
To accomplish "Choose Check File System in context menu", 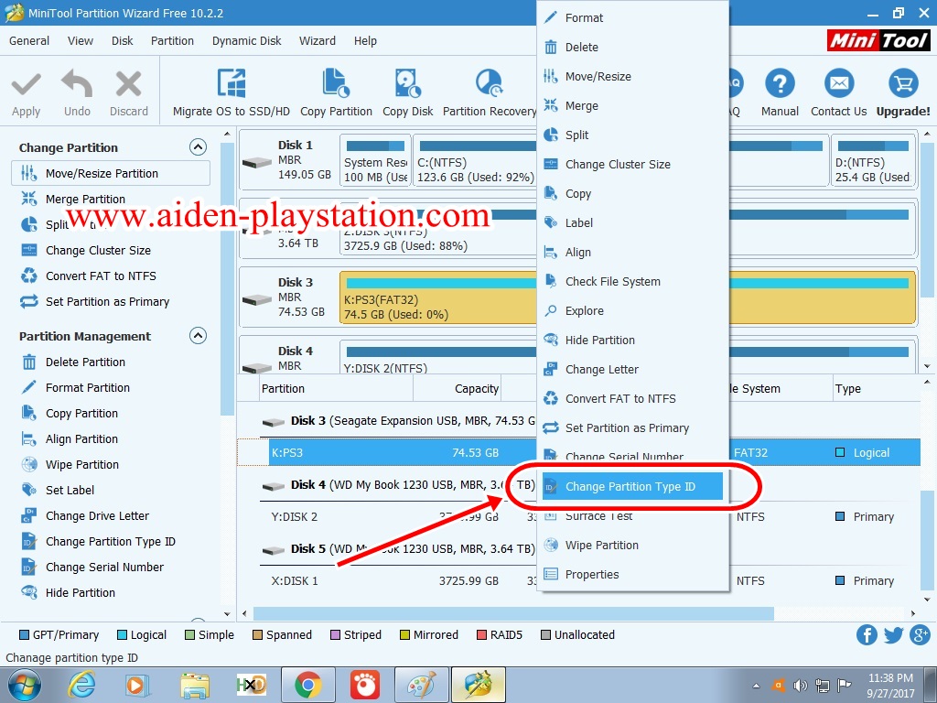I will (633, 282).
